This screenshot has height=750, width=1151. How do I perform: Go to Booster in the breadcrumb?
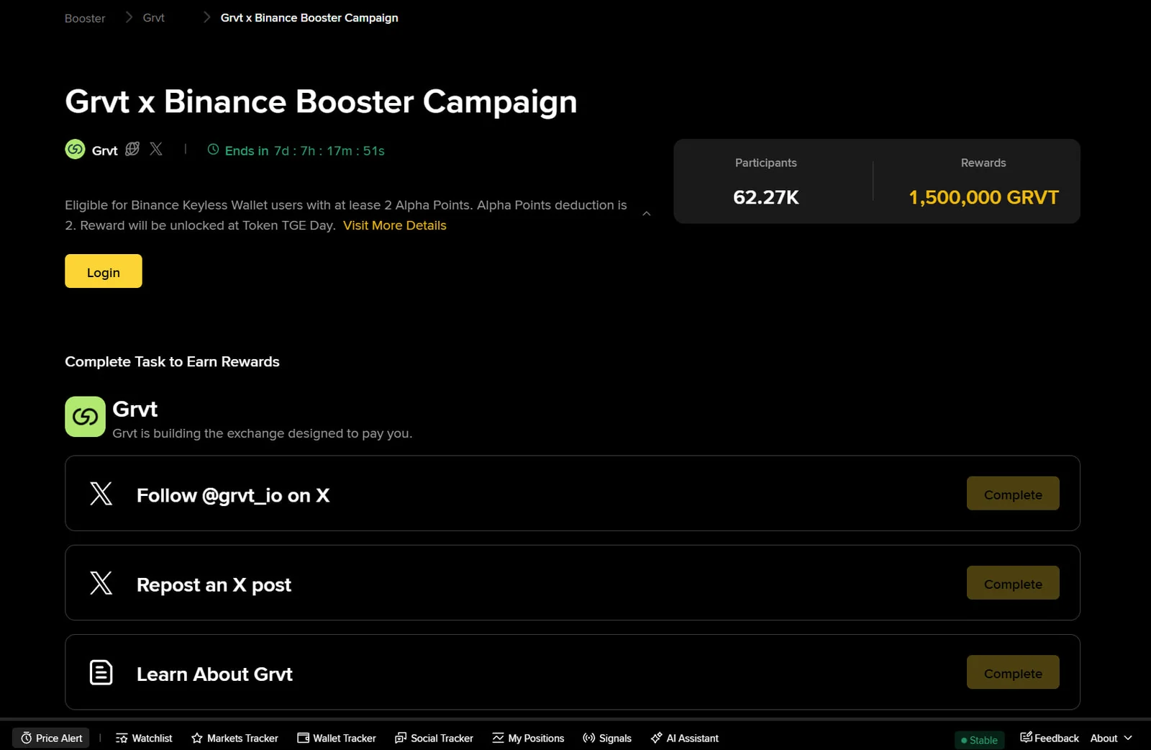[x=85, y=18]
